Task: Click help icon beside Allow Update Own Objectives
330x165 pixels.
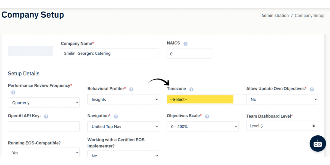Action: (312, 89)
